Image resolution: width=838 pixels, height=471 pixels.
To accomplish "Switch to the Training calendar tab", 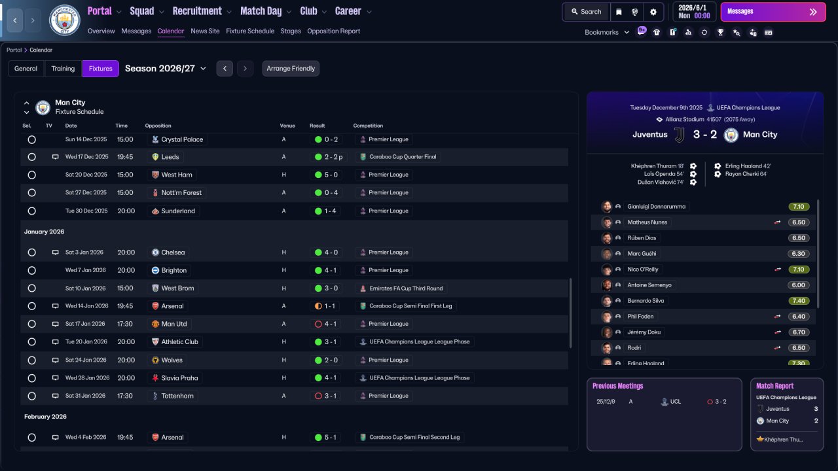I will (x=64, y=69).
